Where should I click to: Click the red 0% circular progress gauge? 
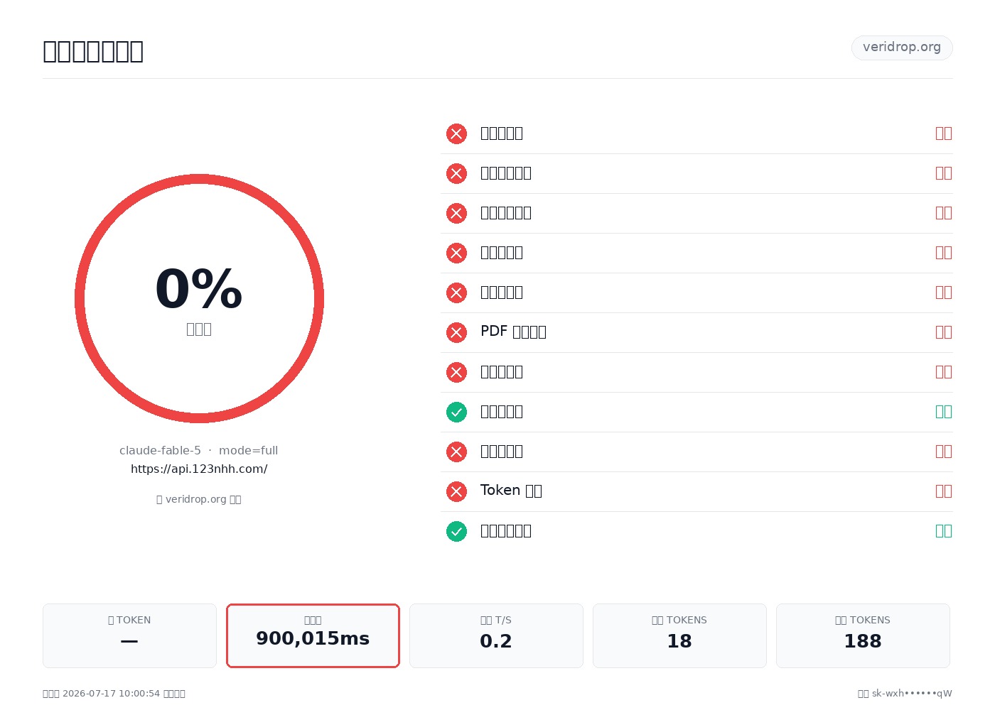pos(199,298)
